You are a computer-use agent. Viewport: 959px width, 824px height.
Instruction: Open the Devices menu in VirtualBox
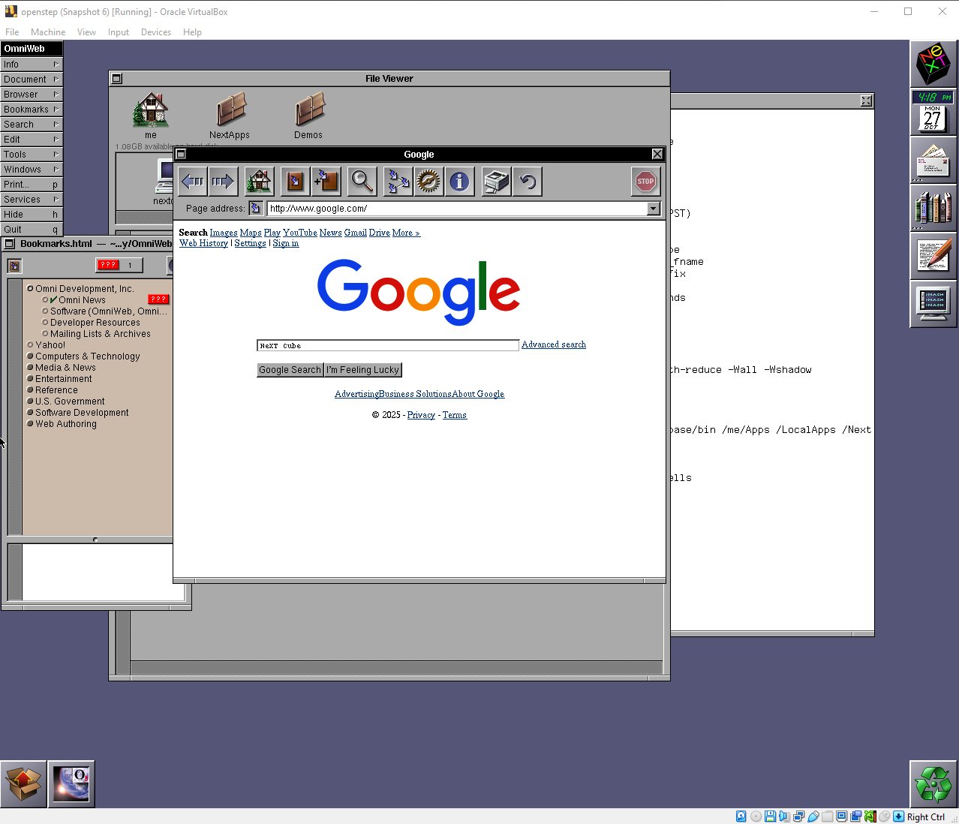coord(155,32)
